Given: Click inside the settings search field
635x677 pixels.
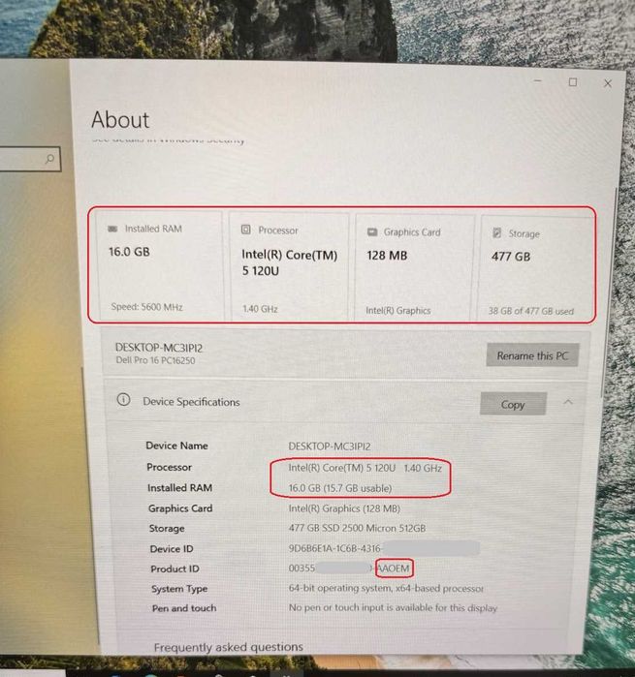Looking at the screenshot, I should [x=28, y=159].
